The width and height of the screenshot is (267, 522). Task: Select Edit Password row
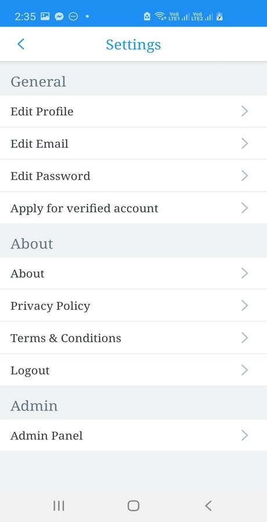[133, 176]
